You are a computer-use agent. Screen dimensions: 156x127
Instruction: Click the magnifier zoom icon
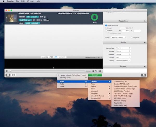[x=96, y=71]
